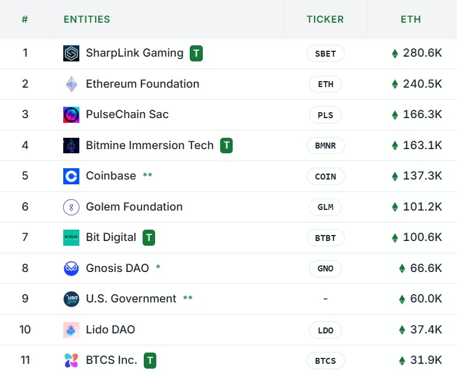Click the Golem Foundation circular logo
The width and height of the screenshot is (457, 374).
(x=71, y=207)
